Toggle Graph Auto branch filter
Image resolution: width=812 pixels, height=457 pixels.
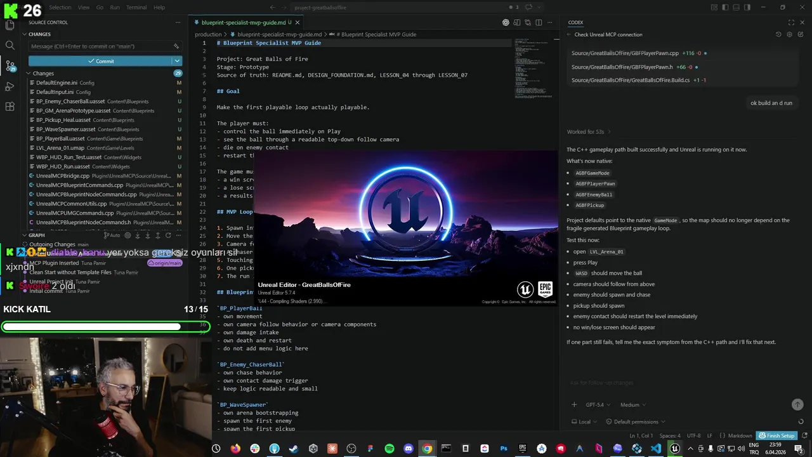(111, 235)
